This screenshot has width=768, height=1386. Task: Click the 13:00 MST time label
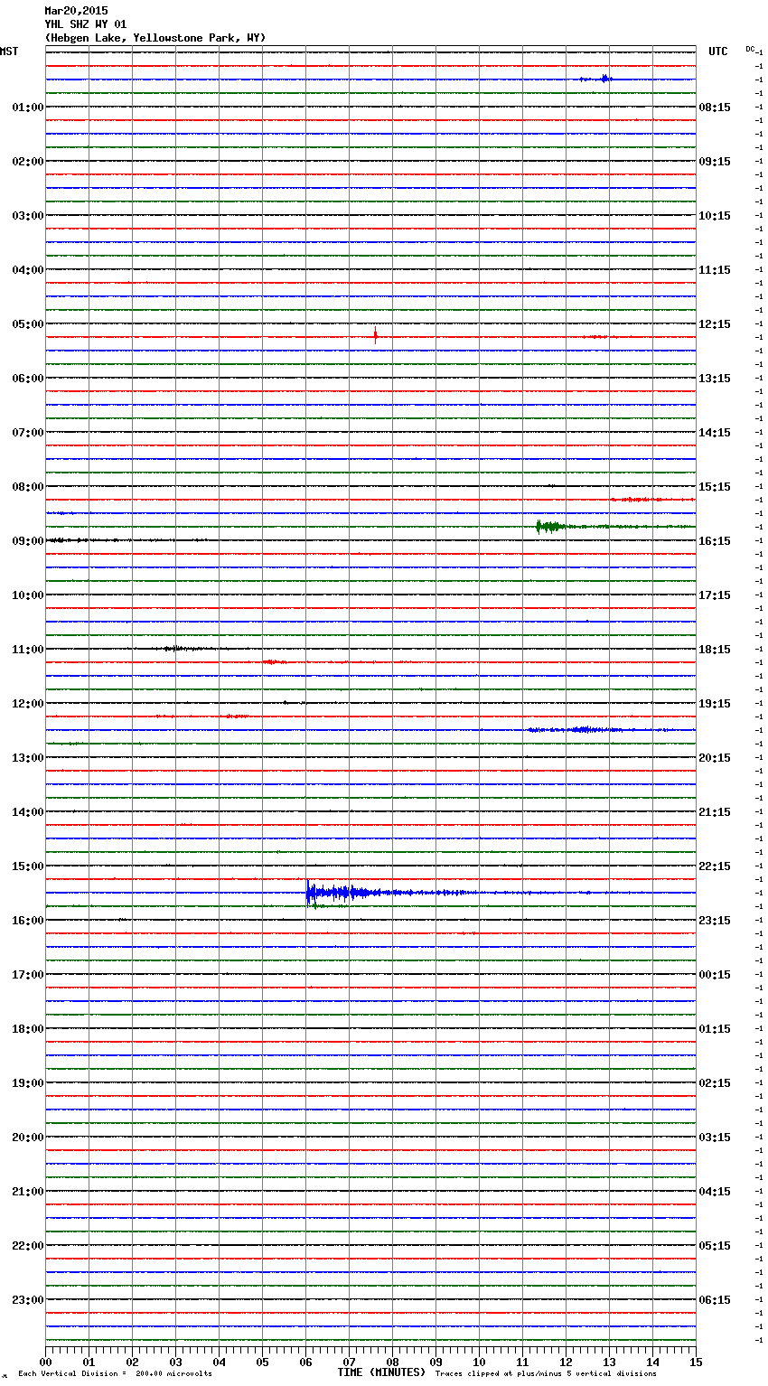[28, 758]
